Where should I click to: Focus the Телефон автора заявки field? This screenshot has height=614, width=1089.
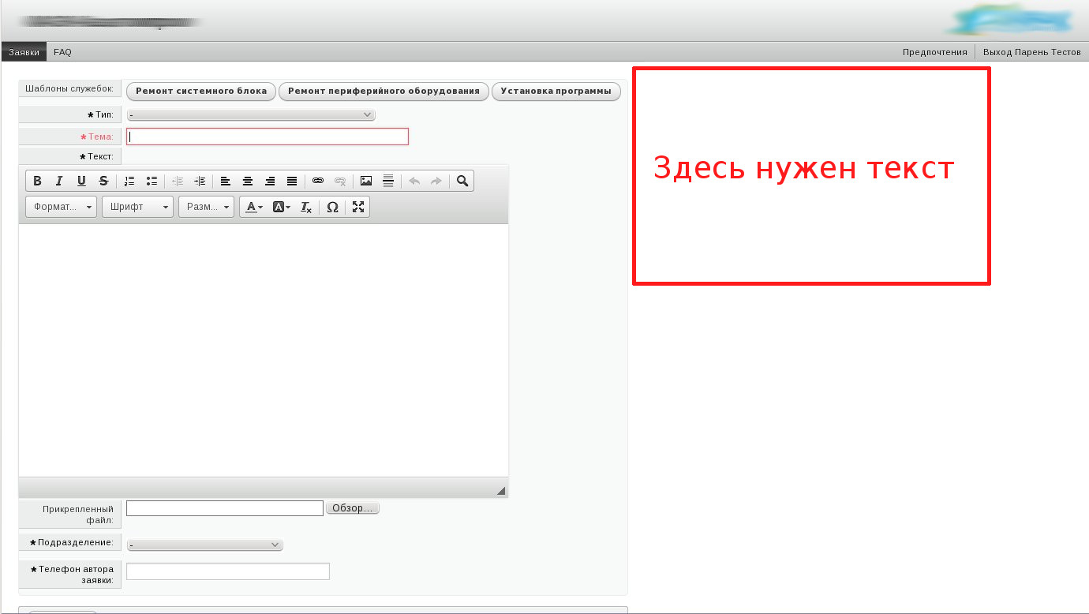pos(228,571)
